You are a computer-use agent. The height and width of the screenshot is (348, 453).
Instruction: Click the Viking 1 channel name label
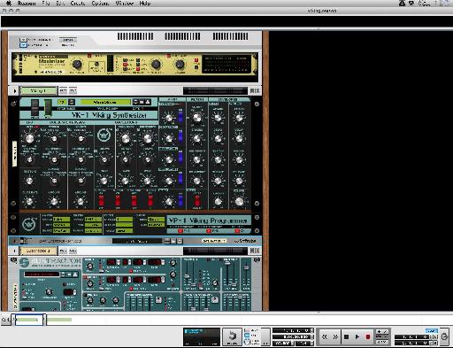38,91
